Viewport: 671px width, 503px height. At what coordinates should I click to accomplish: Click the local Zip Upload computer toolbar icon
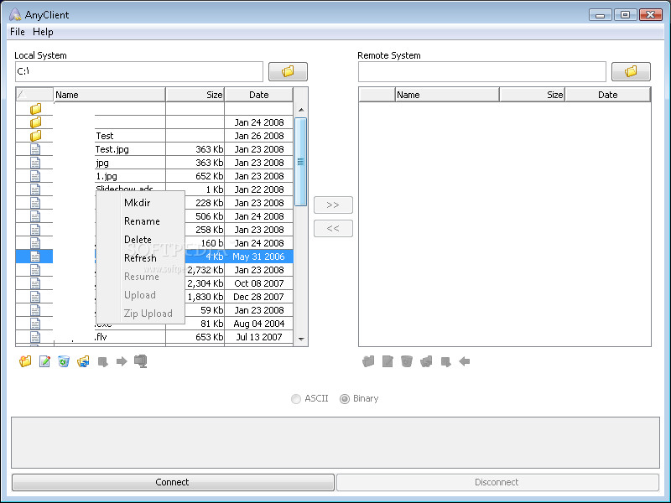click(141, 361)
